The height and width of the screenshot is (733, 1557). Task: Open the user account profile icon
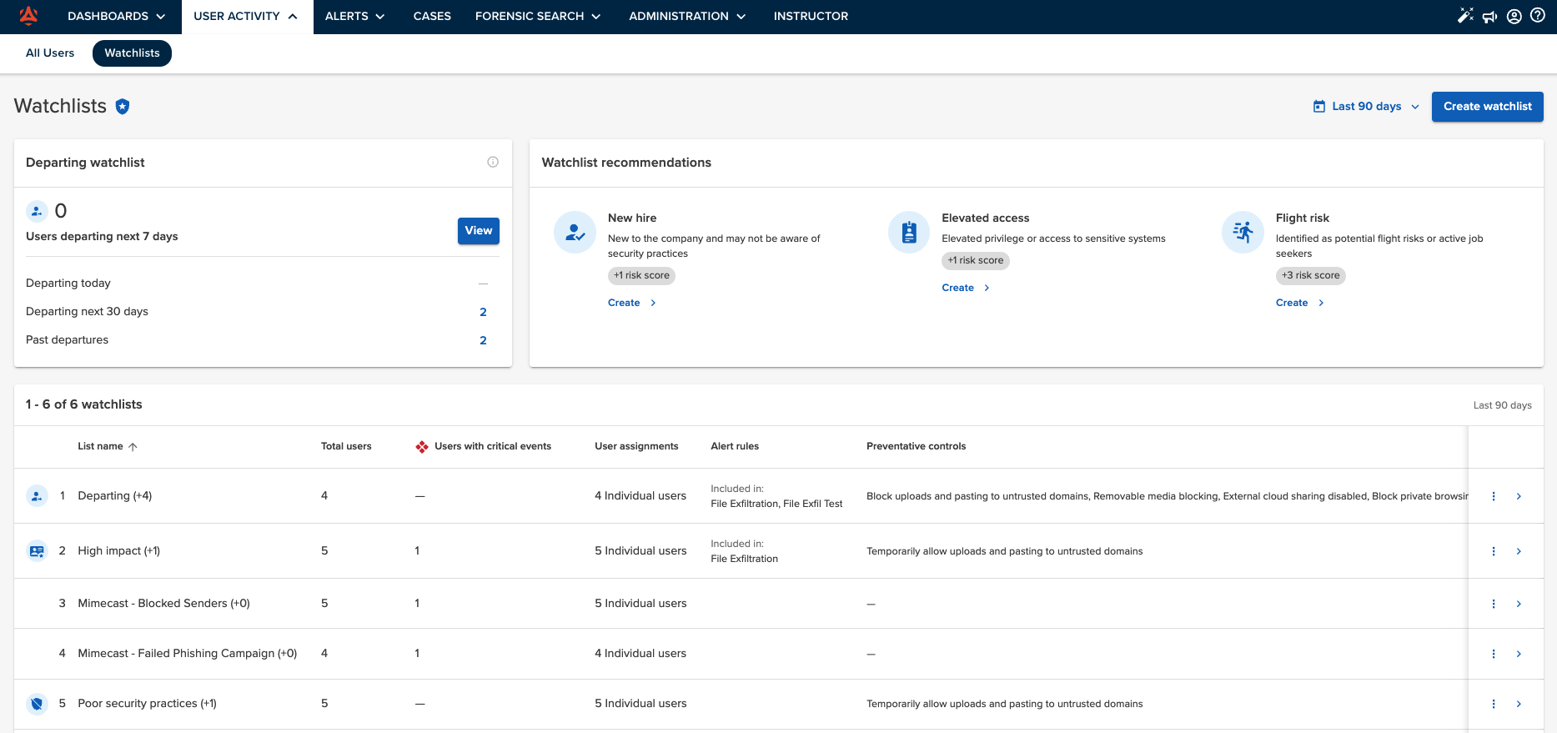pyautogui.click(x=1514, y=17)
